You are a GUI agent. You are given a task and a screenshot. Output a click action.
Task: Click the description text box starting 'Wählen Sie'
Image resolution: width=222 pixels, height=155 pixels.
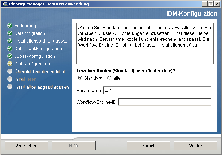(145, 44)
